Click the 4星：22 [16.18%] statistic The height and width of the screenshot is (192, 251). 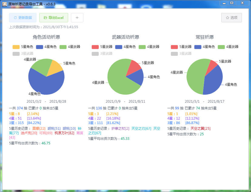[104, 118]
